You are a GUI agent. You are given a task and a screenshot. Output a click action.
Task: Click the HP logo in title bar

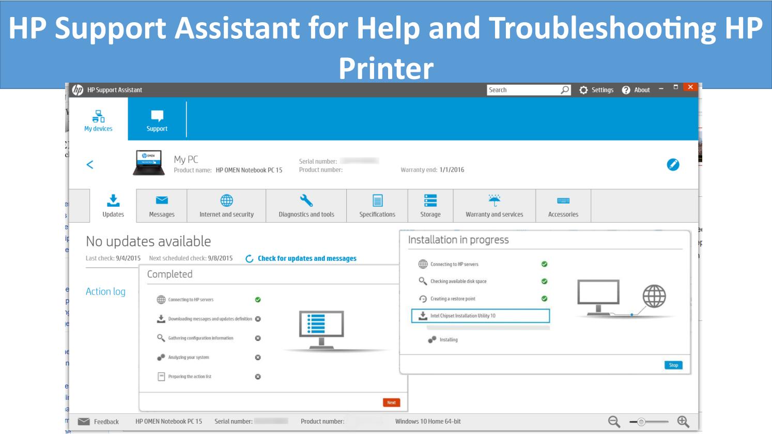click(x=78, y=90)
